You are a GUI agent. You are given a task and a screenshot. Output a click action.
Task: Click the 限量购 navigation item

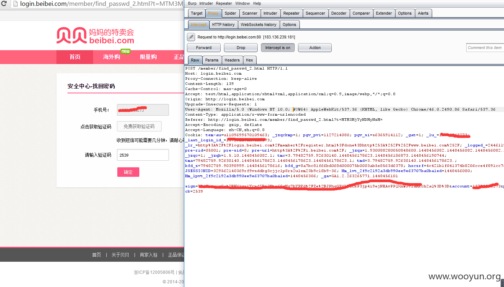click(x=148, y=57)
